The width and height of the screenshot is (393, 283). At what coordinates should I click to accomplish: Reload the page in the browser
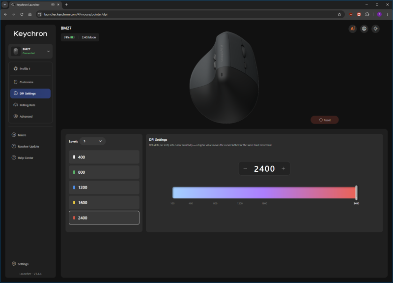coord(22,14)
